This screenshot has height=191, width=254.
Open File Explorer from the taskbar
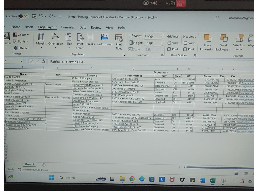tap(122, 179)
